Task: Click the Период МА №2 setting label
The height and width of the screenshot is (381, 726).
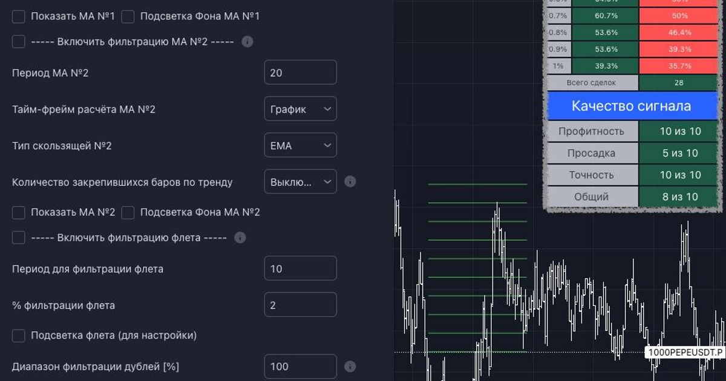Action: (x=50, y=73)
